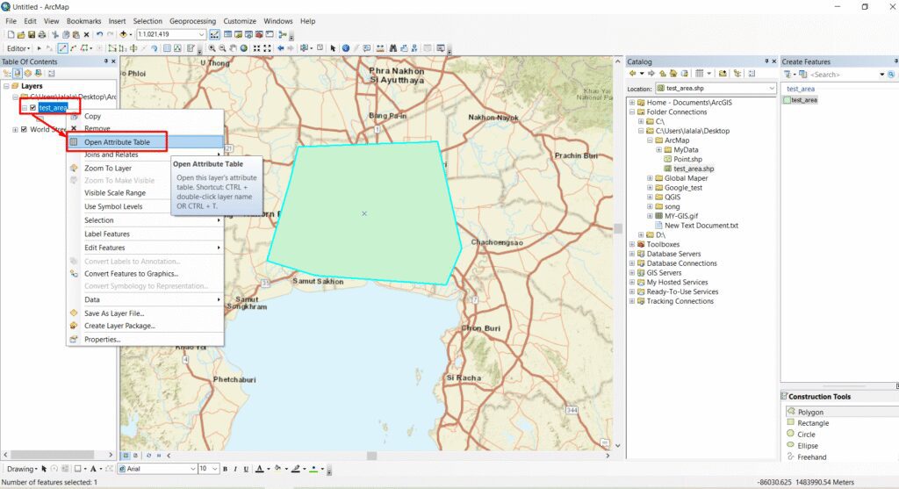Select the Select Elements arrow tool
Image resolution: width=899 pixels, height=489 pixels.
pos(333,48)
